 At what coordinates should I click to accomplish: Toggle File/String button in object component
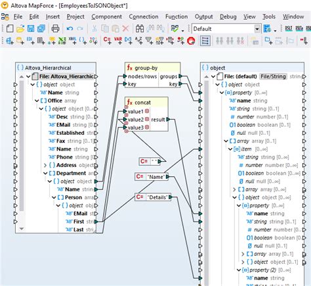[273, 76]
